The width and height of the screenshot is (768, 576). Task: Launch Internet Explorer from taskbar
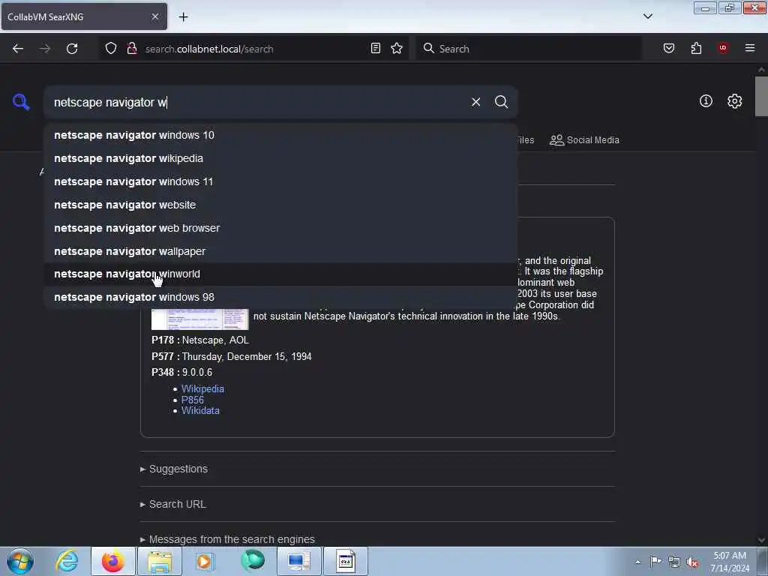coord(67,561)
